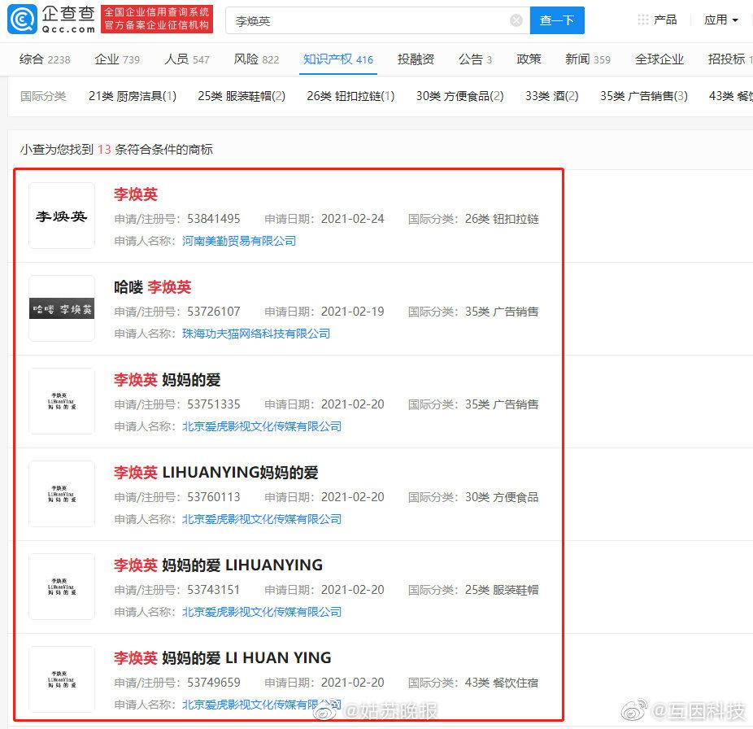Viewport: 753px width, 729px height.
Task: Click application number 53841495
Action: 214,219
